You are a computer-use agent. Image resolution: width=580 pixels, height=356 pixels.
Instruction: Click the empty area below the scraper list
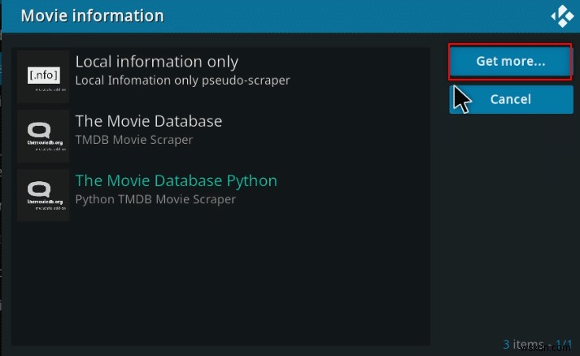(222, 283)
